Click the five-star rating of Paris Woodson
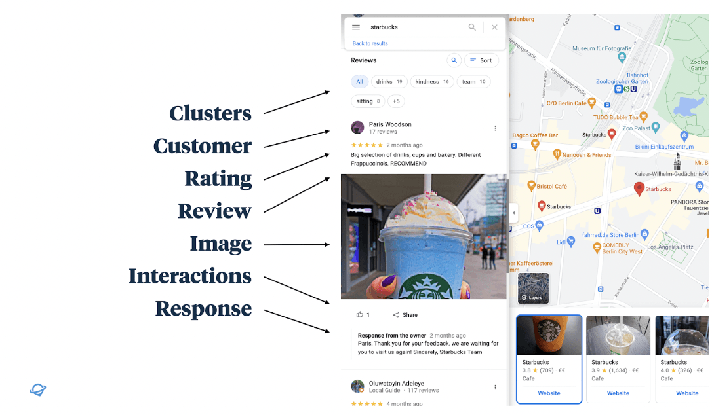The width and height of the screenshot is (712, 415). coord(367,145)
